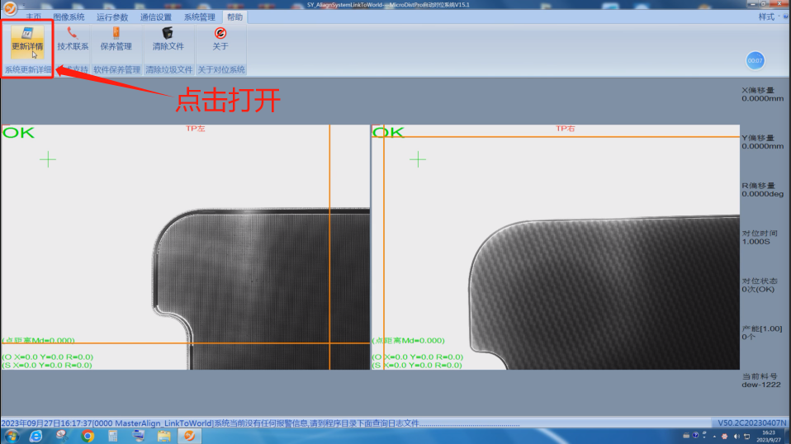Open Google Chrome from the taskbar
Image resolution: width=791 pixels, height=444 pixels.
click(x=88, y=436)
